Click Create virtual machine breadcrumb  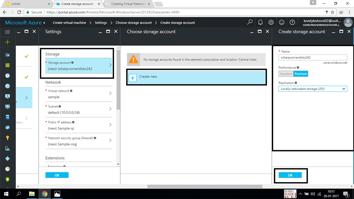[x=69, y=22]
